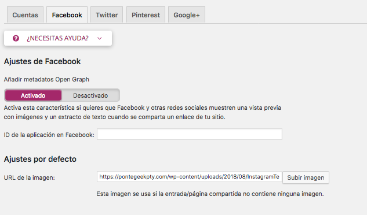Open the ¿NECESITAS AYUDA? help panel
Screen dimensions: 367x215
(x=58, y=38)
